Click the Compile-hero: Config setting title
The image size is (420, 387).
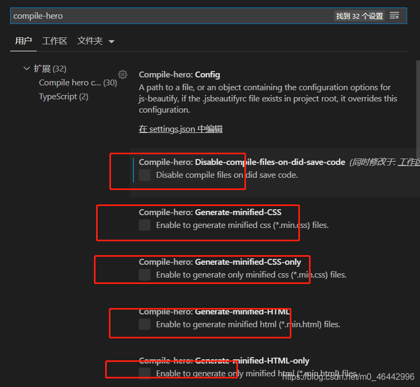(x=179, y=75)
